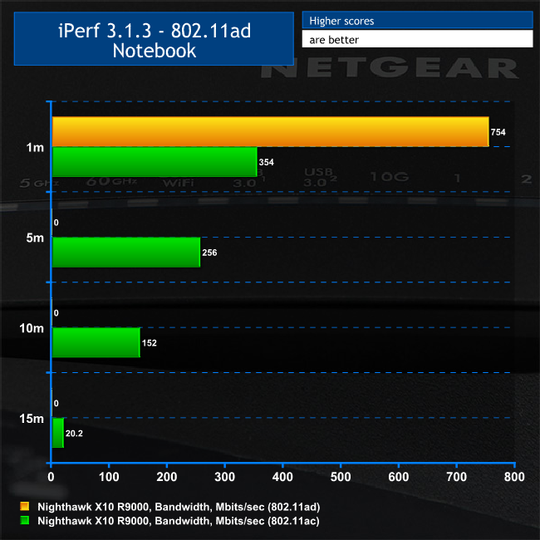Click the orange 802.11ad legend swatch
The image size is (540, 540).
click(23, 505)
